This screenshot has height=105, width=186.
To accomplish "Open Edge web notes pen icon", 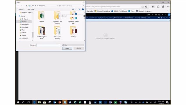I will pyautogui.click(x=158, y=7).
